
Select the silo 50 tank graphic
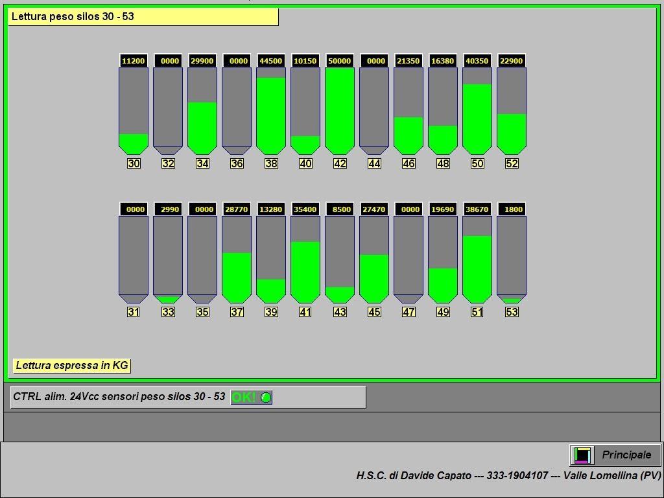coord(477,111)
